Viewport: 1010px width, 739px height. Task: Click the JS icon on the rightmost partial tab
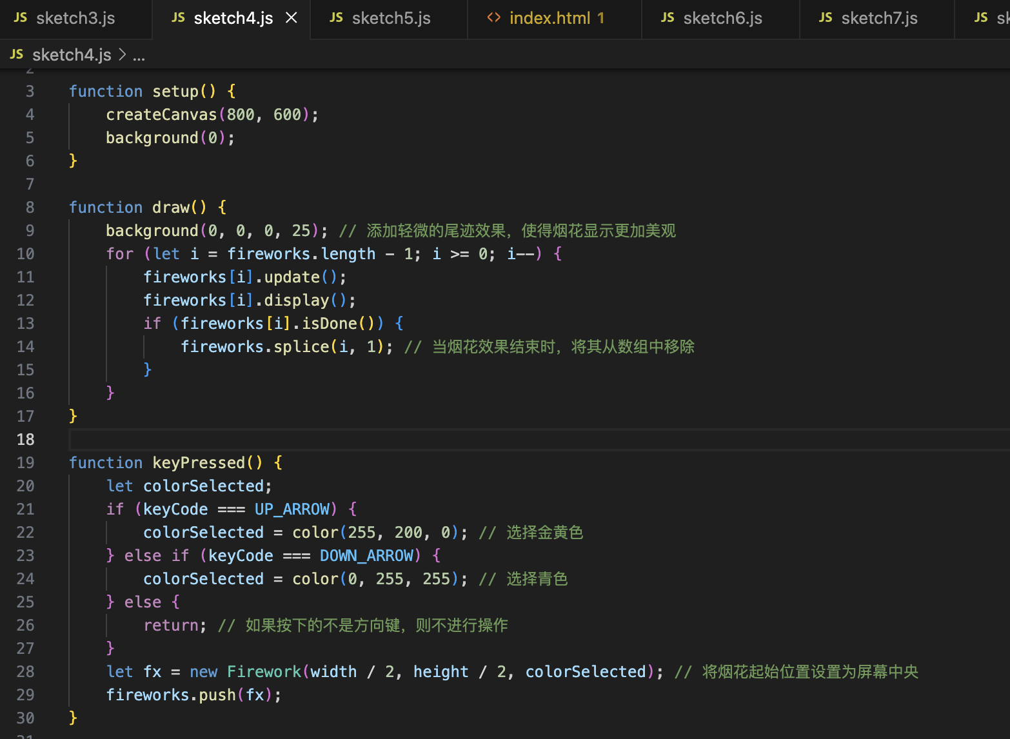point(981,17)
